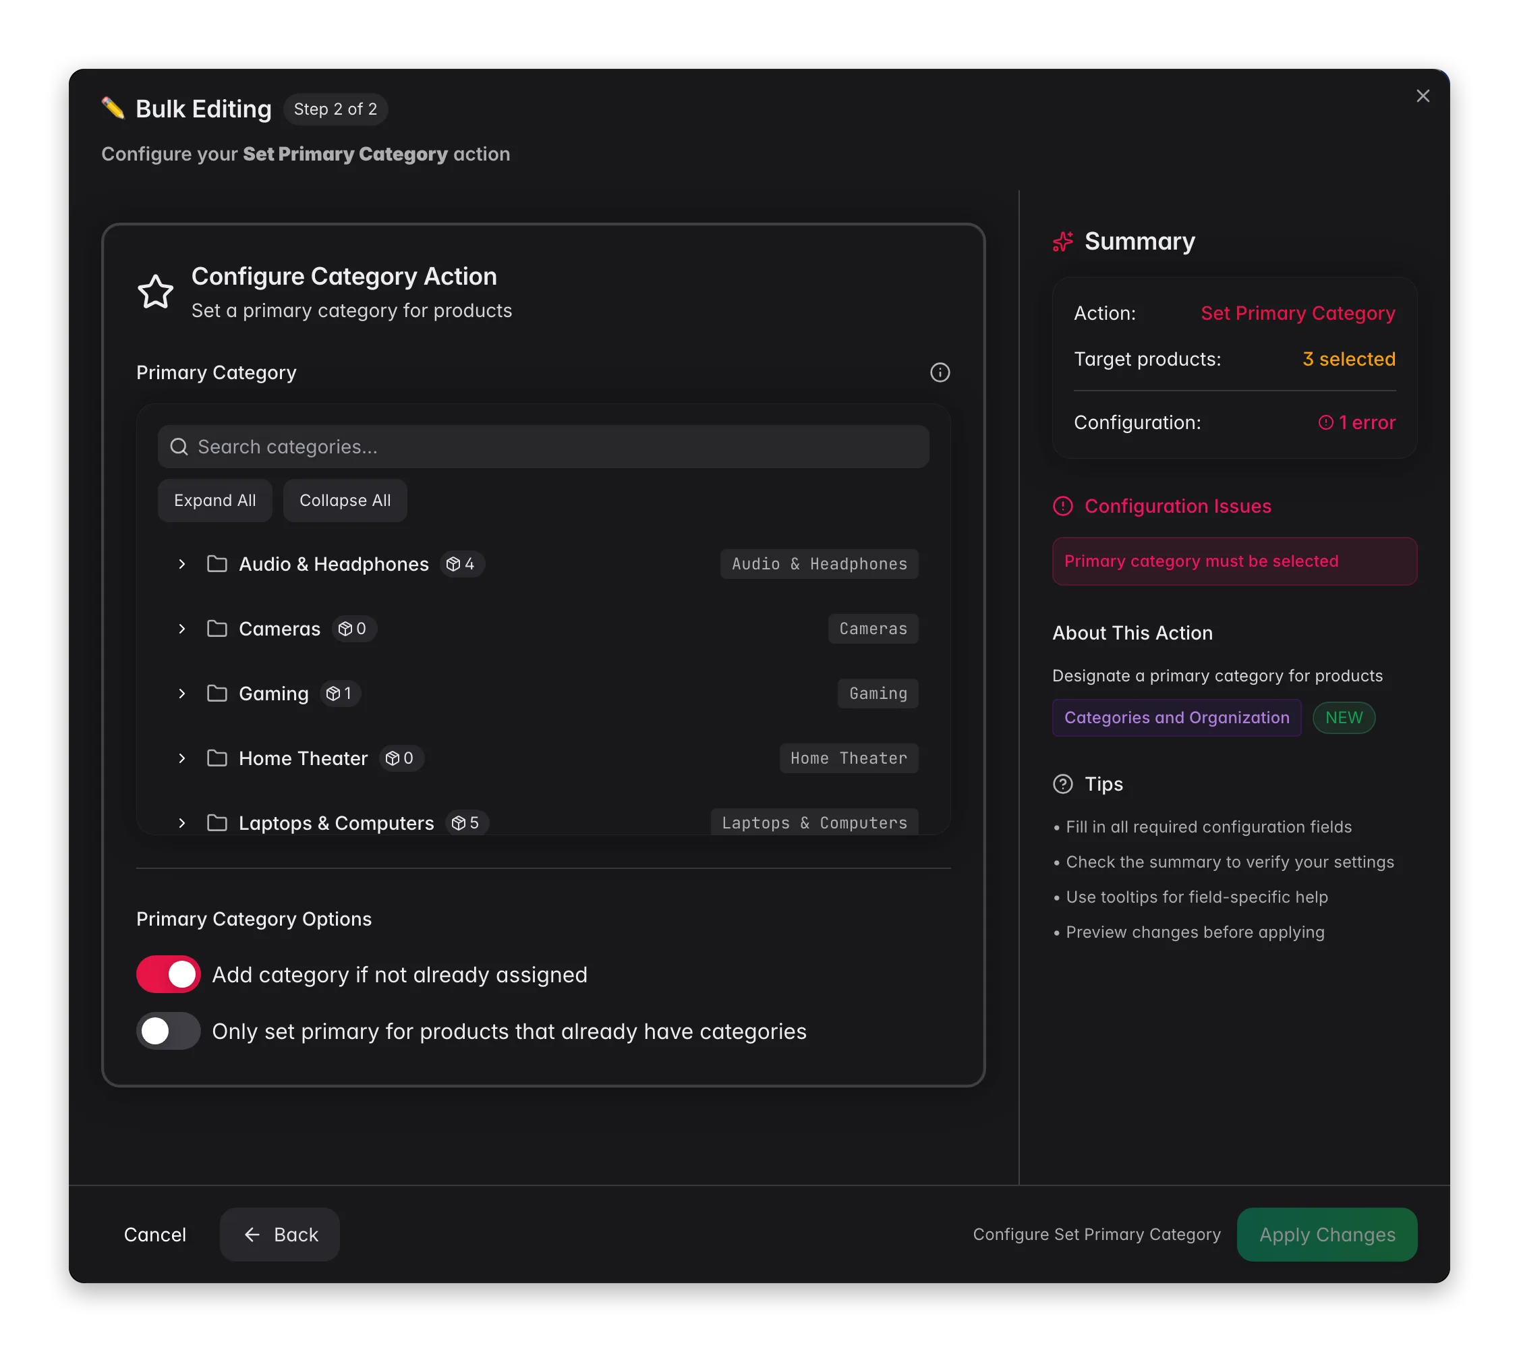Click the Configuration Issues heading
This screenshot has width=1519, height=1352.
[1177, 506]
